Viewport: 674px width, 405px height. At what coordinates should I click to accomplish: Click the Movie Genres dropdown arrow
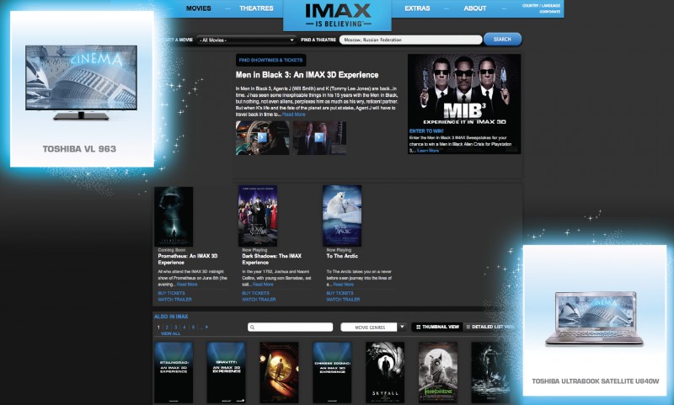(402, 327)
